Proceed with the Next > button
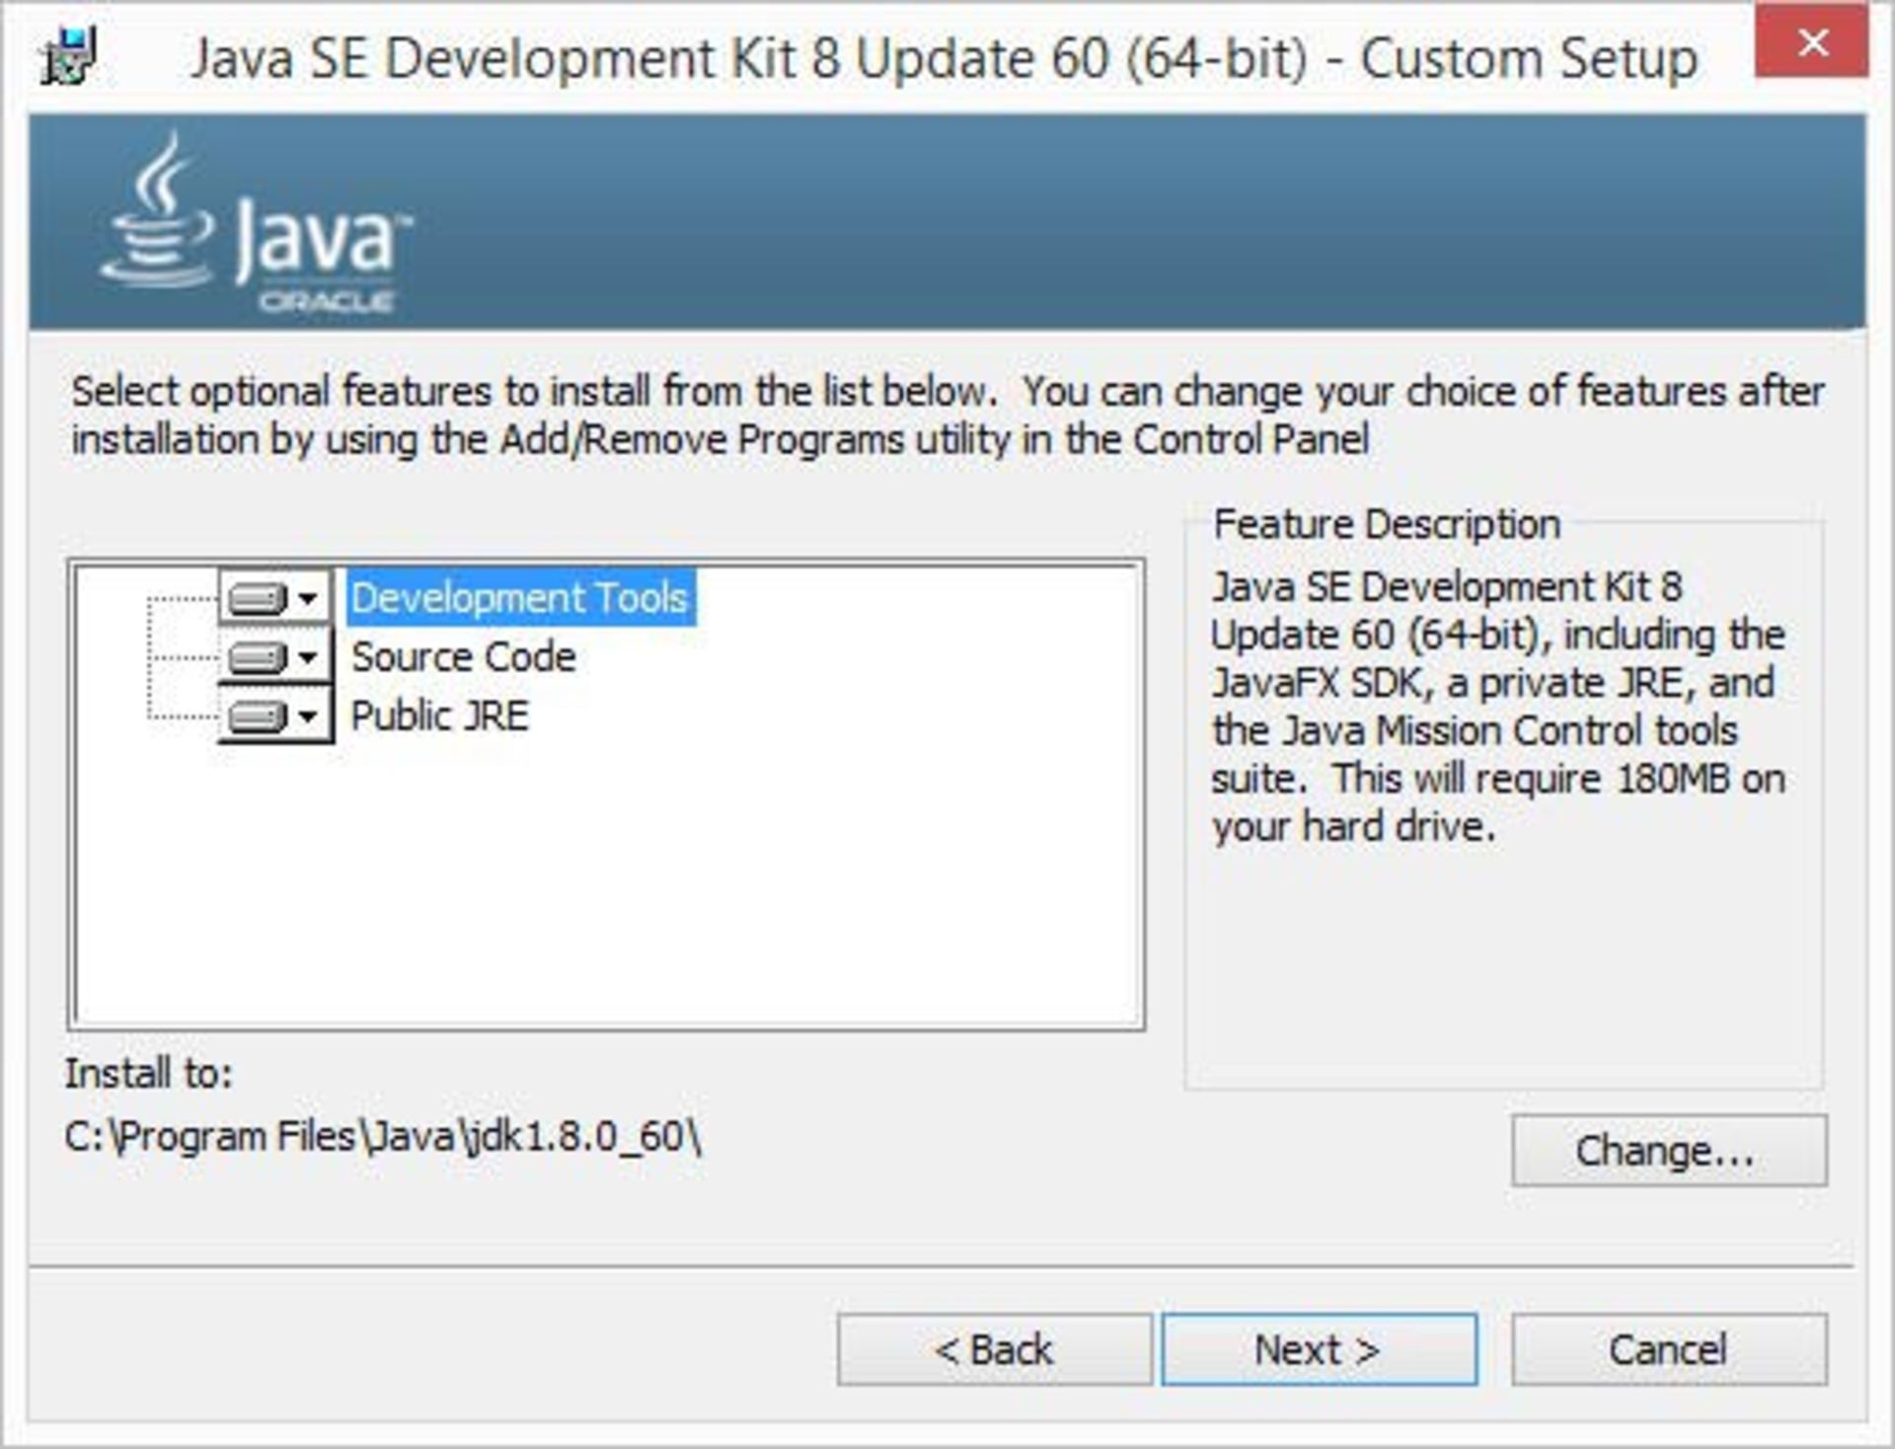 coord(1319,1349)
